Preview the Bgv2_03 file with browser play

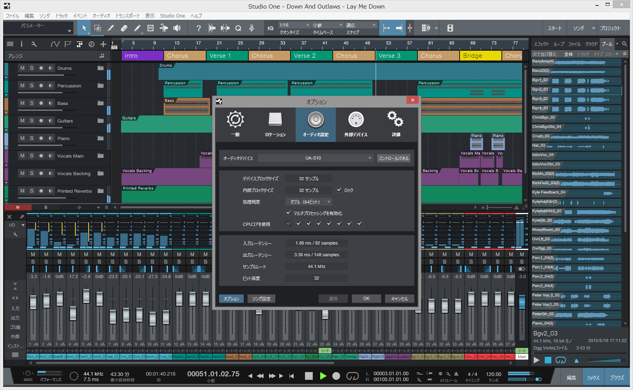point(537,360)
